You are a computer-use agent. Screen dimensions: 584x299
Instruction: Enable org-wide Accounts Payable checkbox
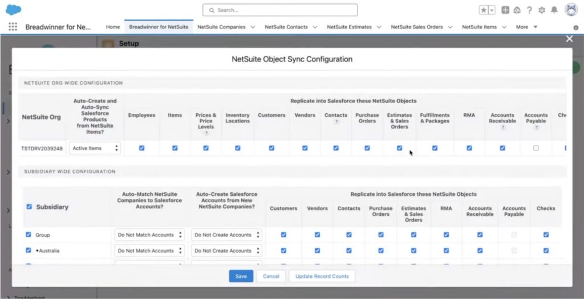click(536, 148)
